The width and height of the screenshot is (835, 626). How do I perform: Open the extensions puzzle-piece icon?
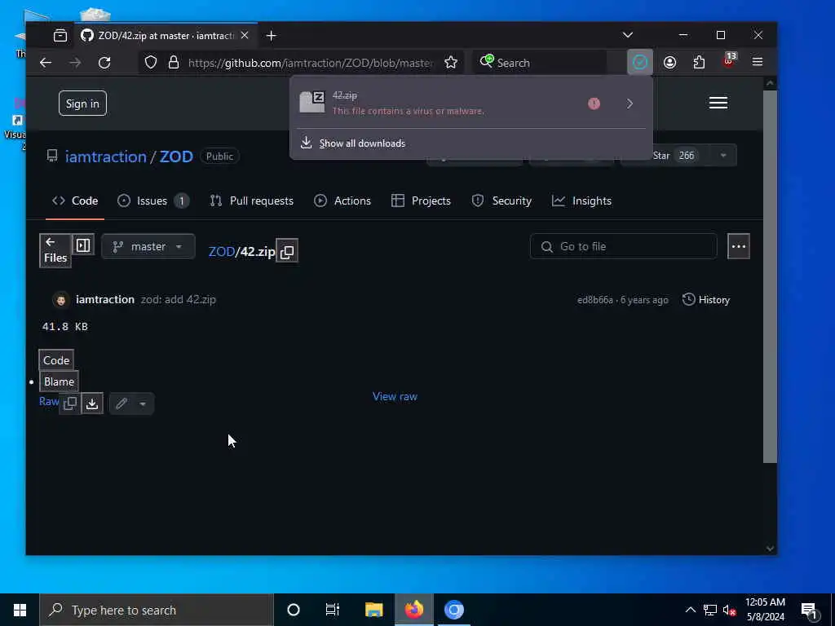coord(699,62)
